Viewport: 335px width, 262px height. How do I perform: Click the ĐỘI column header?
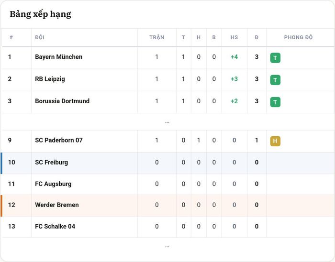pos(40,37)
